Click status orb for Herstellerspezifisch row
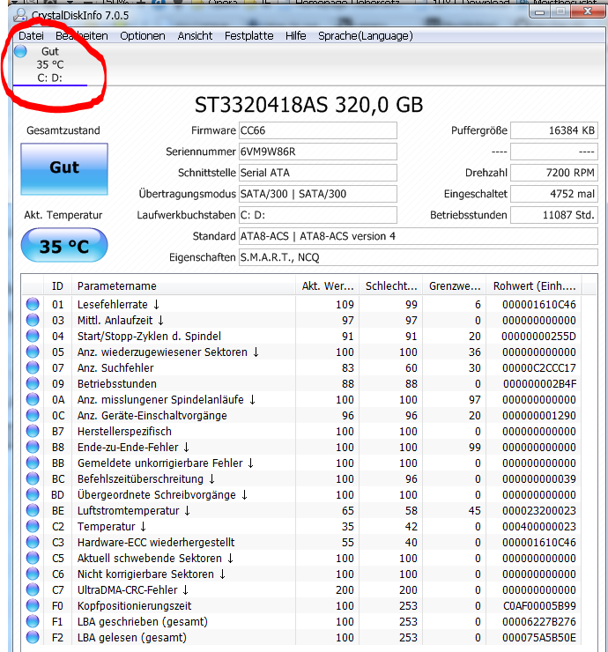The width and height of the screenshot is (608, 652). (x=33, y=431)
